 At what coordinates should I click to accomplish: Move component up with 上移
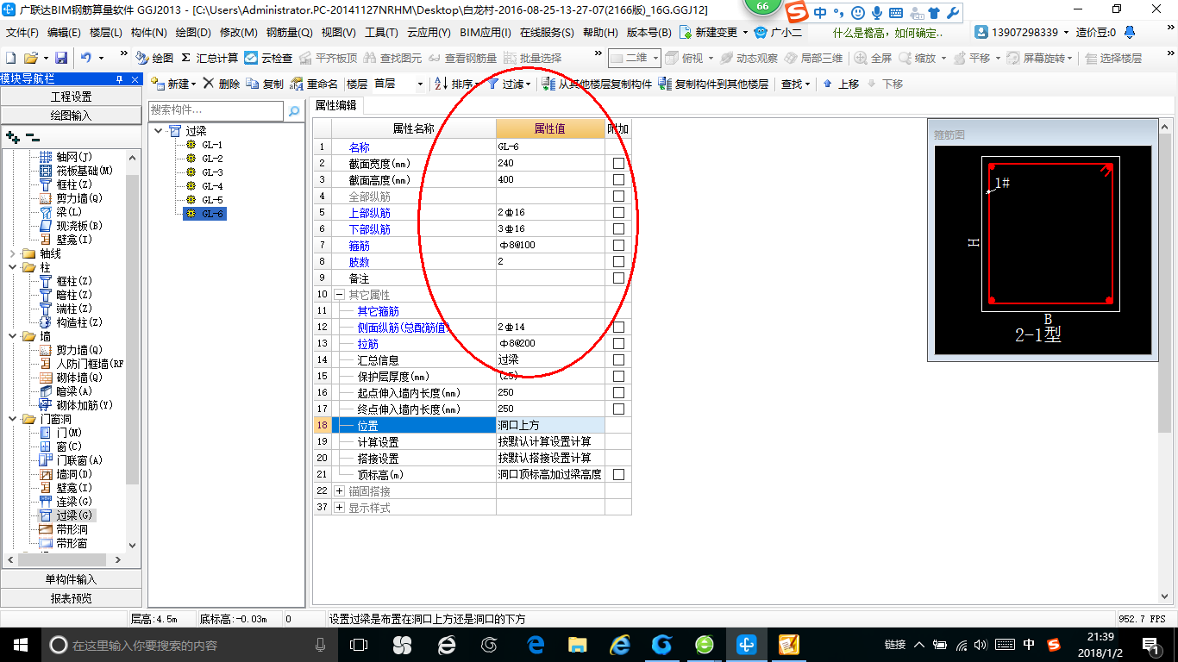click(x=841, y=84)
